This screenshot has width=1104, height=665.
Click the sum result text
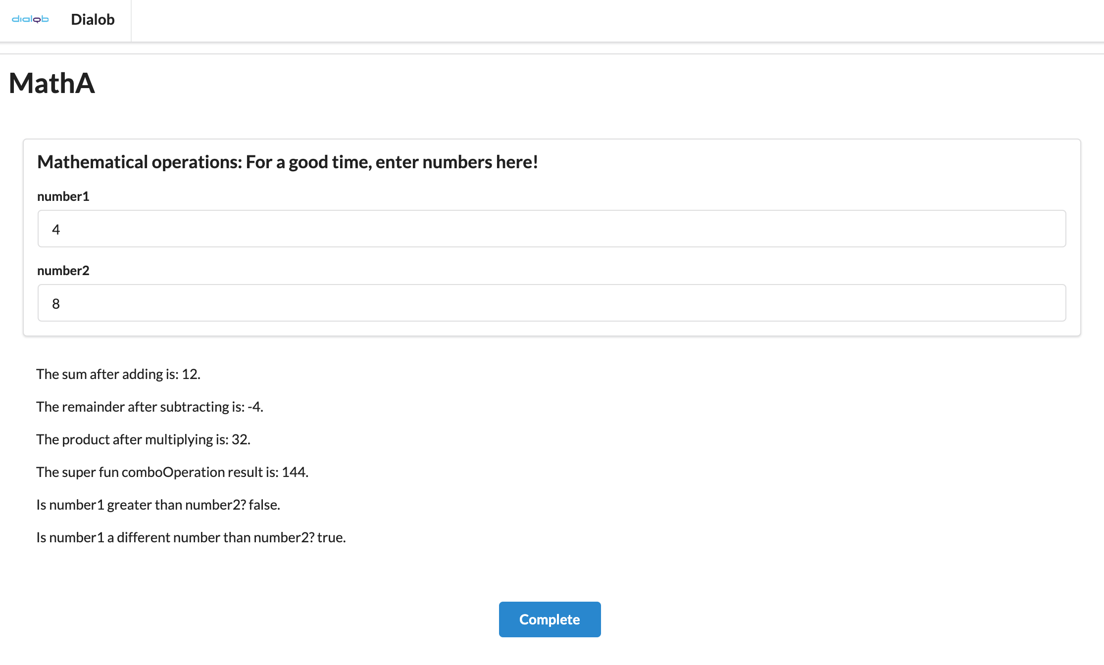118,374
